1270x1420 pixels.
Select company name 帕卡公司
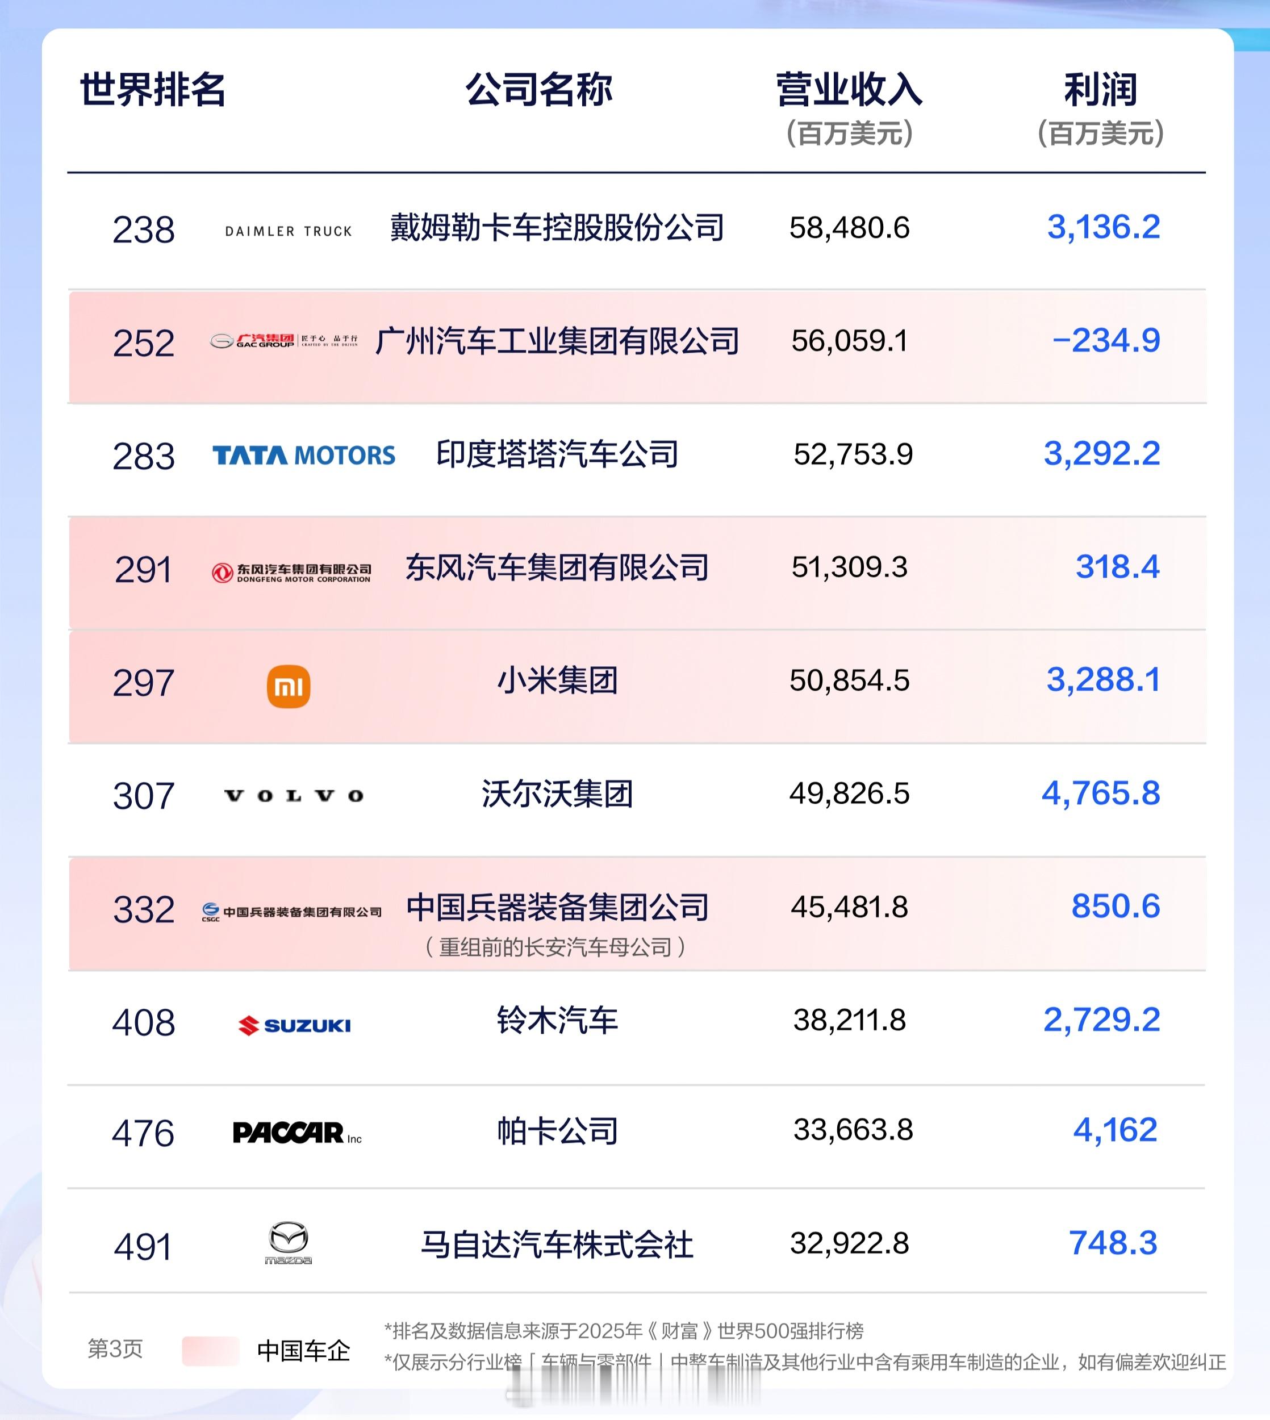point(557,1130)
